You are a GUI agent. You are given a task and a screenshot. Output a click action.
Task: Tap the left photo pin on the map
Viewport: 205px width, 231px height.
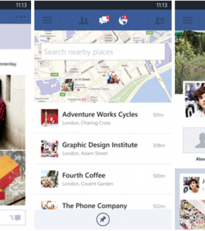tap(67, 85)
